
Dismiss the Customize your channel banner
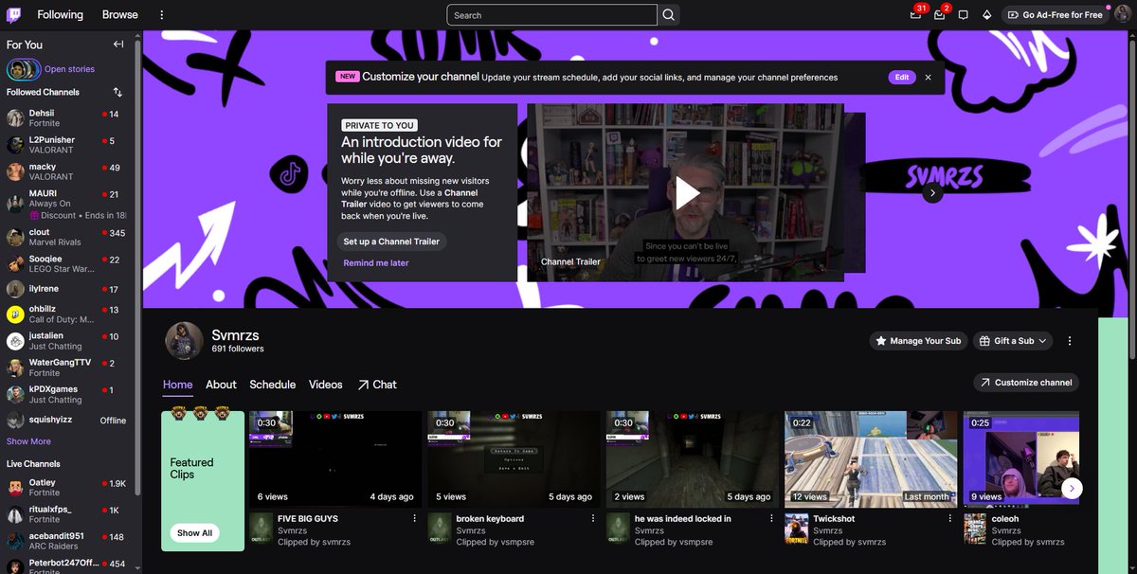click(929, 78)
